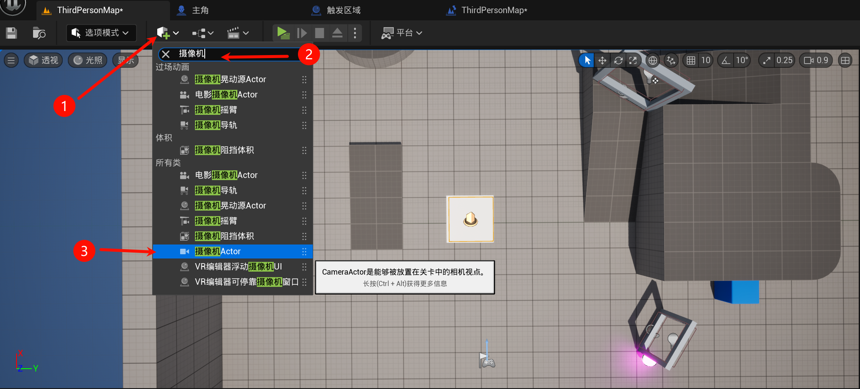The image size is (860, 389).
Task: Select the scale tool icon
Action: click(x=633, y=61)
